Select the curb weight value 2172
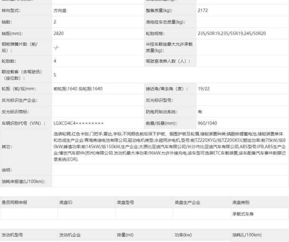This screenshot has height=242, width=289. coord(203,10)
